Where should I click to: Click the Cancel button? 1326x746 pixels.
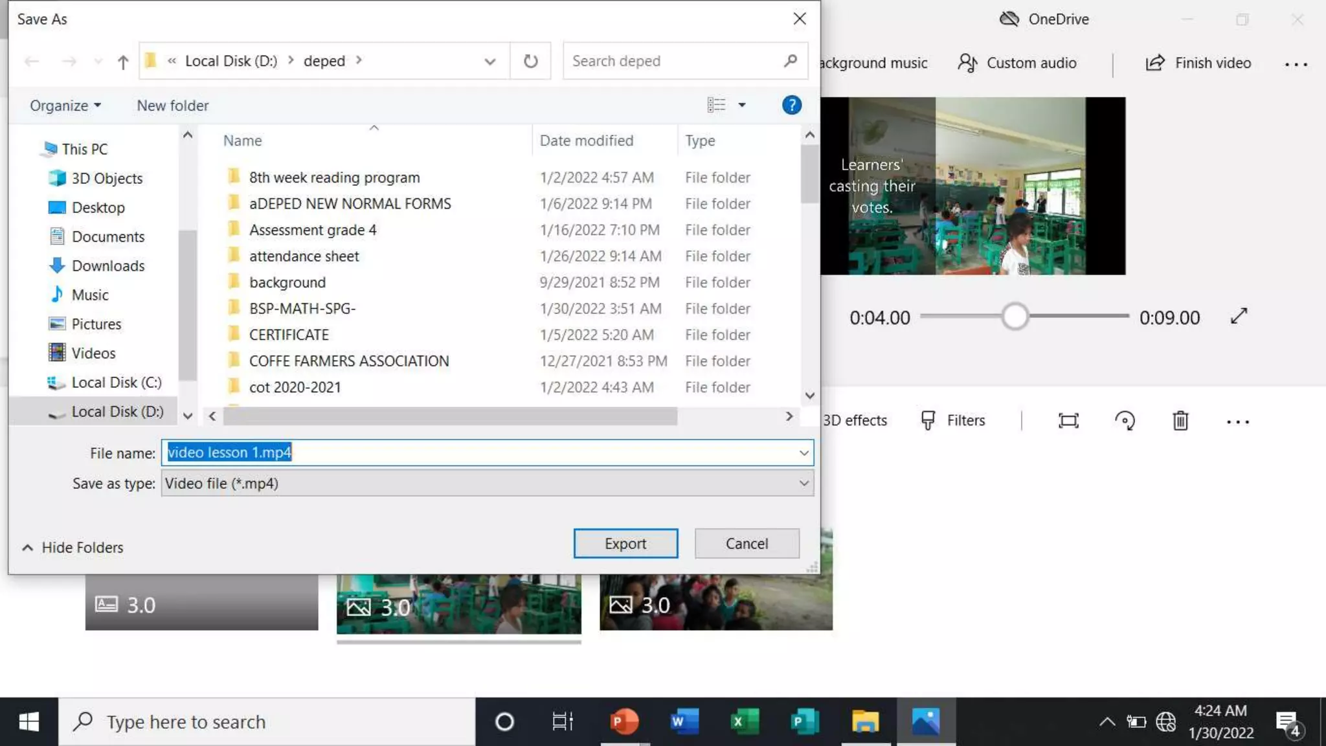(747, 543)
